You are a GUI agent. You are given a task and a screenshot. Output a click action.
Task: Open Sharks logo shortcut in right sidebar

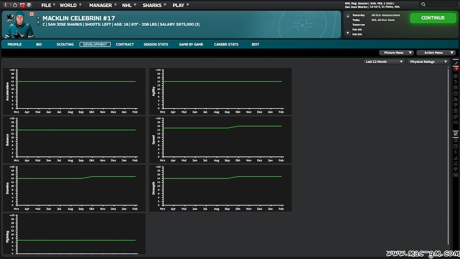[455, 63]
